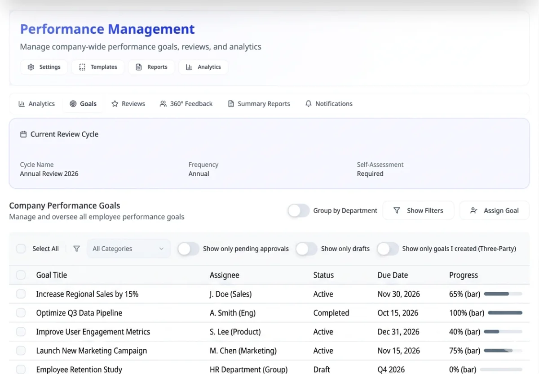Click the people icon in the 360° Feedback tab
539x374 pixels.
tap(163, 104)
